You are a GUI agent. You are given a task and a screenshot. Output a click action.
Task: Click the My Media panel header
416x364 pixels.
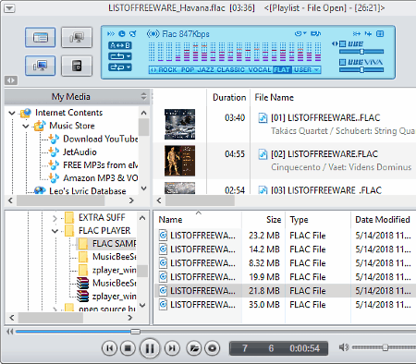point(77,97)
